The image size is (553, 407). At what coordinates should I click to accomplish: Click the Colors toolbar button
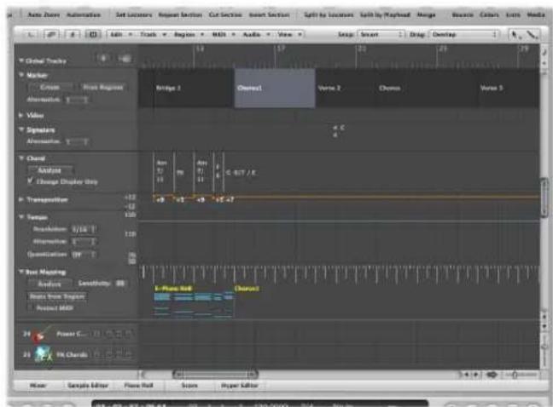(489, 14)
